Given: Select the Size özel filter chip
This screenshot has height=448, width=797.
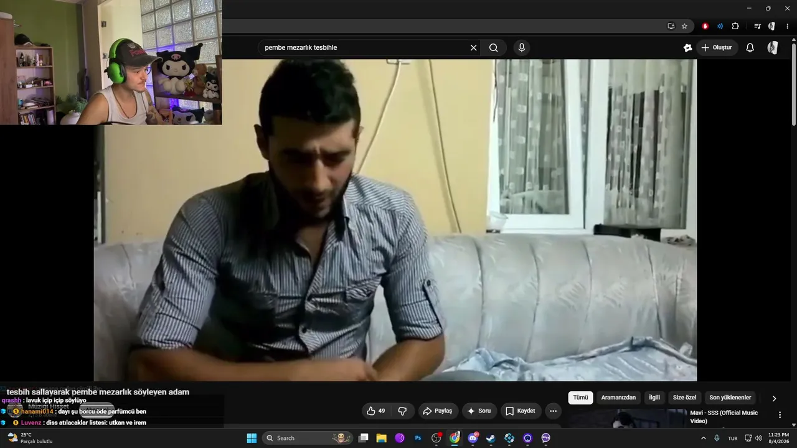Looking at the screenshot, I should pos(685,398).
